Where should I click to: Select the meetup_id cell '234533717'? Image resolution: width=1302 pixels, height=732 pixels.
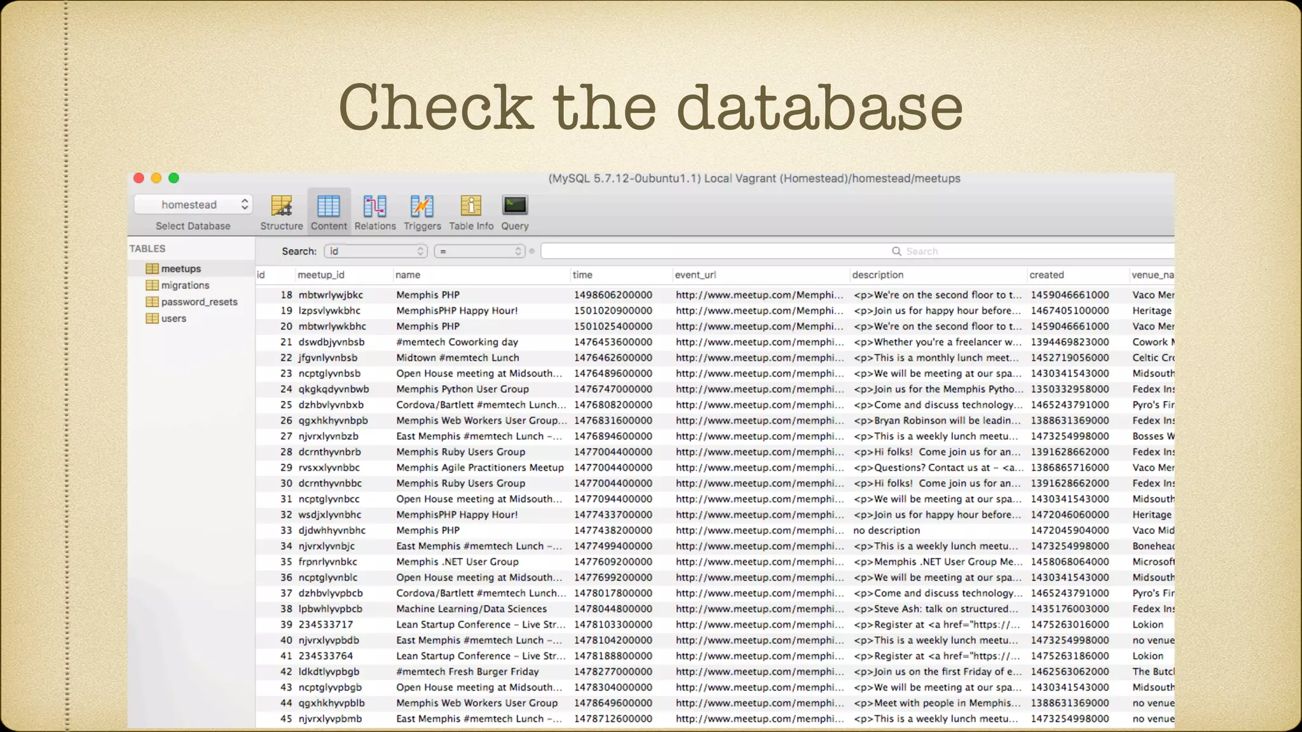click(325, 625)
